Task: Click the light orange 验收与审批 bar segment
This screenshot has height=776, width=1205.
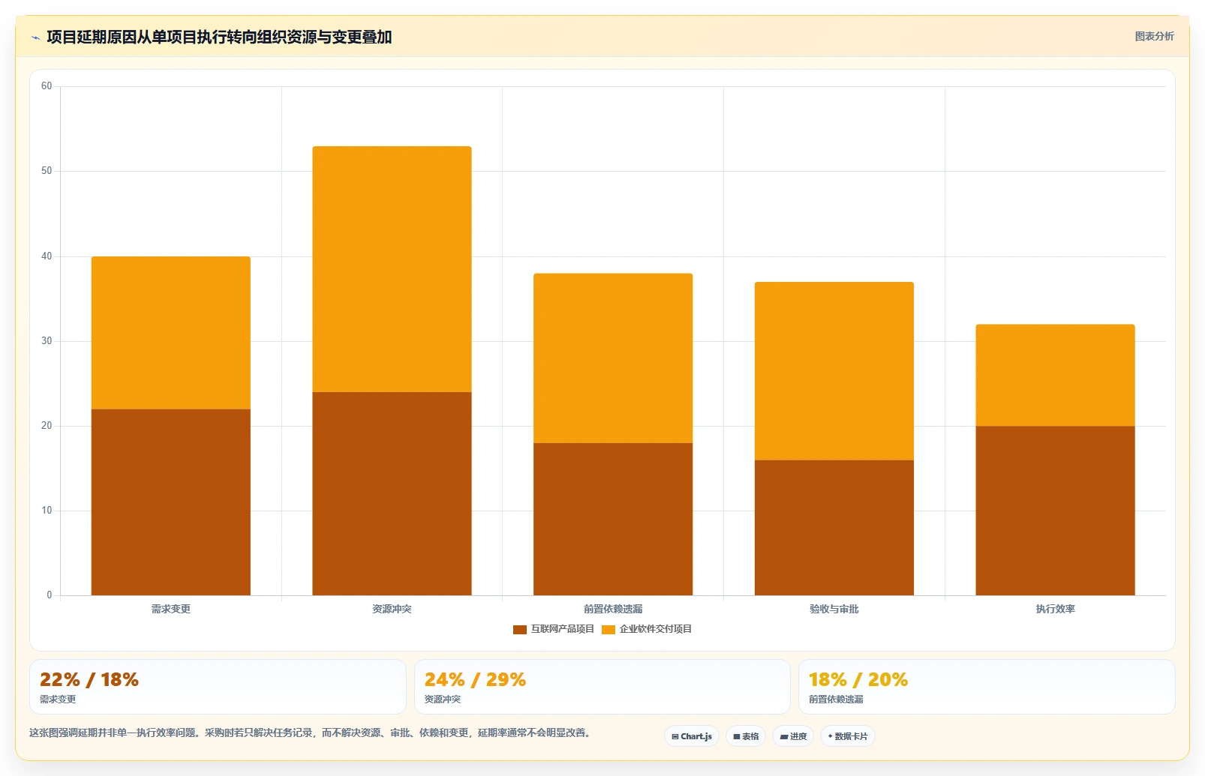Action: pos(834,371)
